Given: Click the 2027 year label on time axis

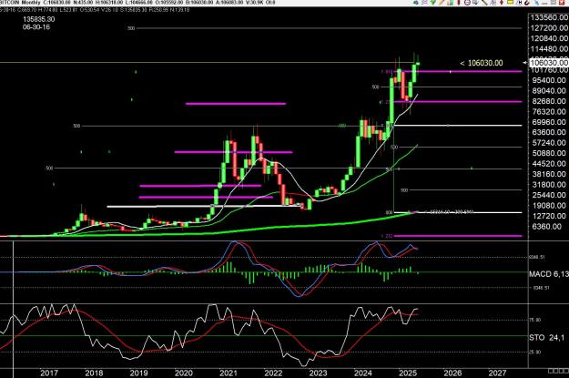Looking at the screenshot, I should pyautogui.click(x=497, y=373).
